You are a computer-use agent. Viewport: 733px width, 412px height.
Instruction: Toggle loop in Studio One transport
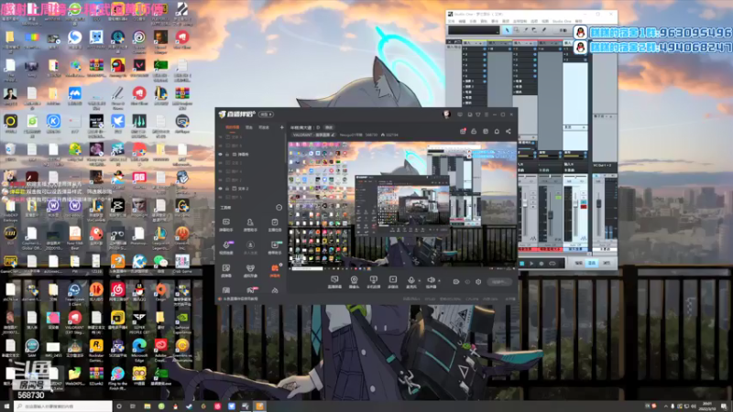pos(552,264)
